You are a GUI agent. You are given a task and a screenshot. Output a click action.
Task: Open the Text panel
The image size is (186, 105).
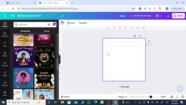pyautogui.click(x=5, y=44)
